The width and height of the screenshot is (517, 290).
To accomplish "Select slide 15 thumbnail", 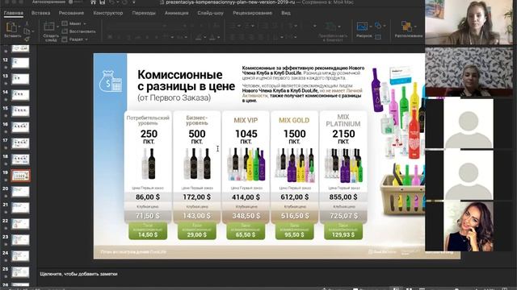I will tap(20, 111).
